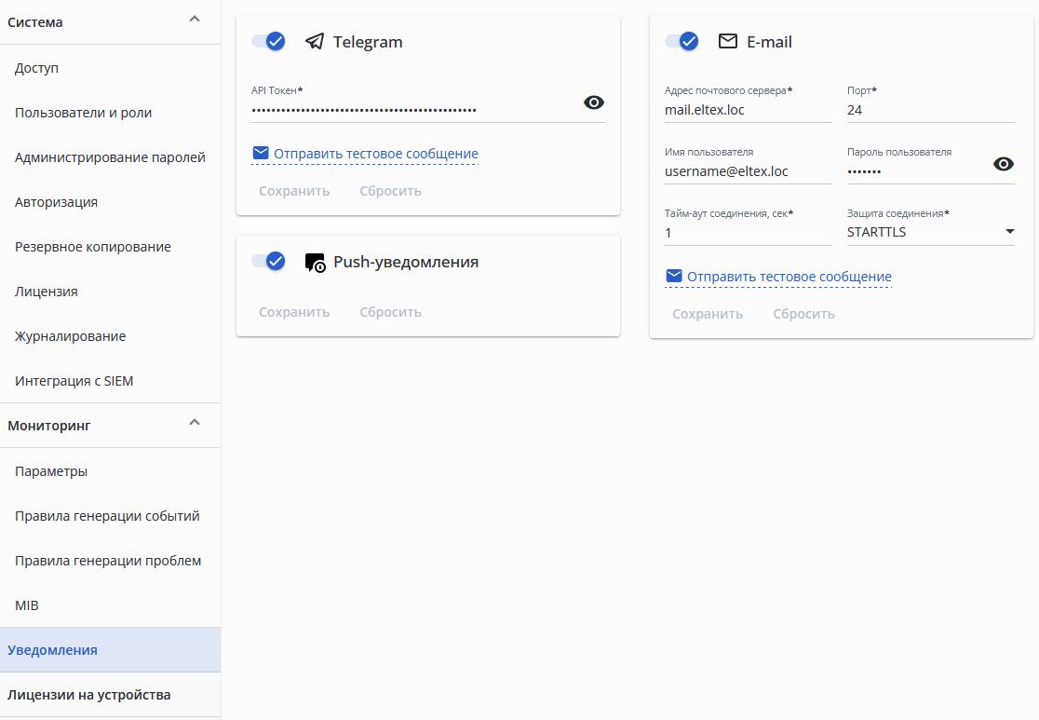Image resolution: width=1039 pixels, height=720 pixels.
Task: Click the E-mail envelope icon in header
Action: click(728, 42)
